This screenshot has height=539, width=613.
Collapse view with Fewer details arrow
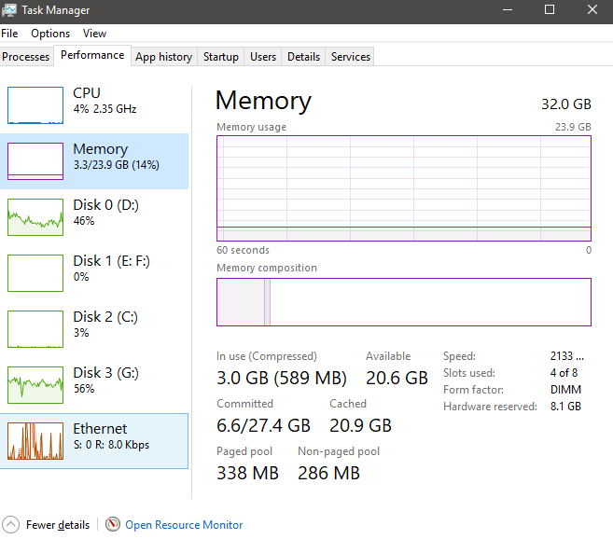pos(10,524)
